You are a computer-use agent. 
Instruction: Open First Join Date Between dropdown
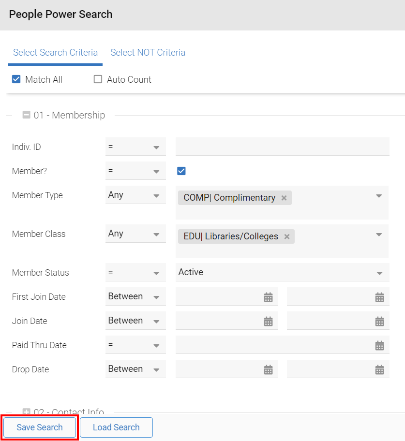(135, 296)
